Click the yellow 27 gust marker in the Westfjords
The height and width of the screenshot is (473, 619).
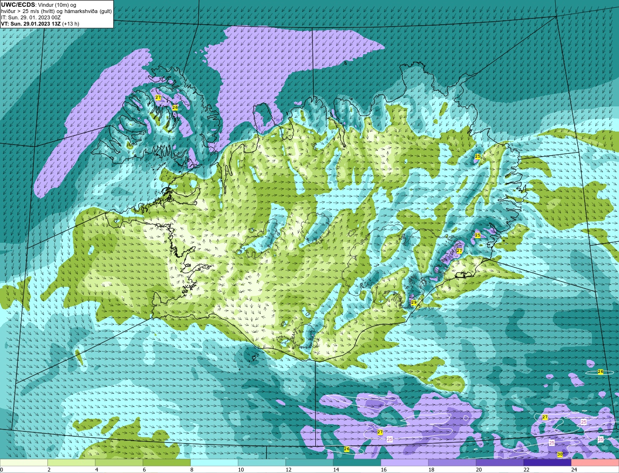pyautogui.click(x=158, y=98)
